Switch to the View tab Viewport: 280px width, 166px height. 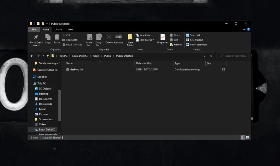click(70, 29)
